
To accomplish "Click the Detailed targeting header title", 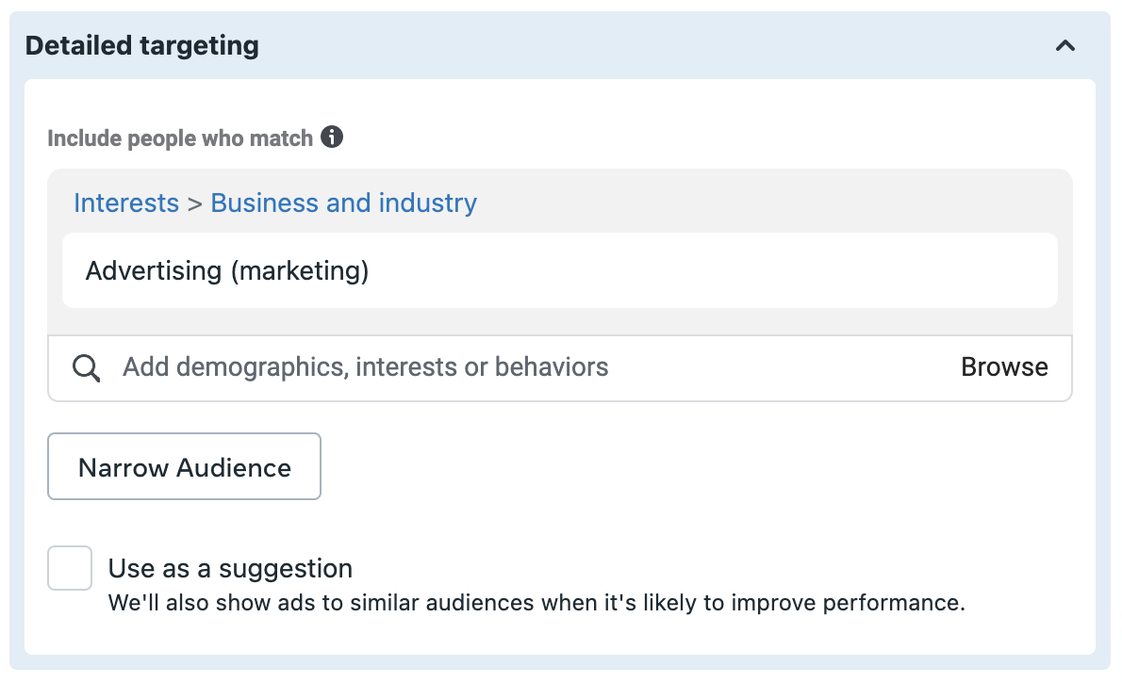I will point(141,46).
